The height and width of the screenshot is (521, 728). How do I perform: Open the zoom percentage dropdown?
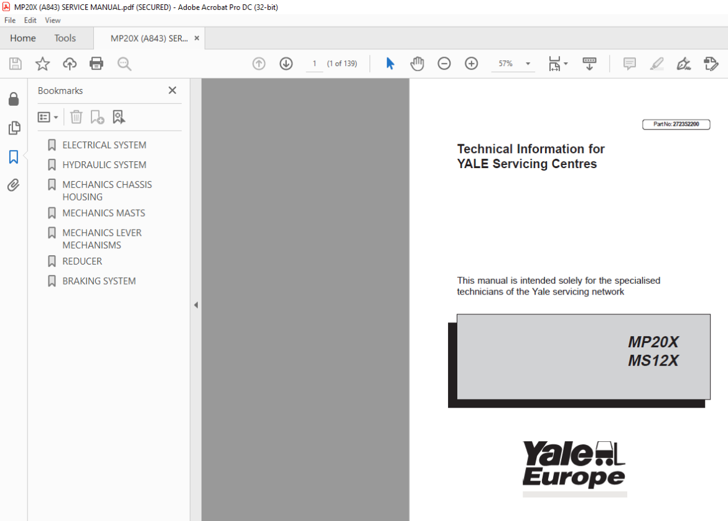(528, 63)
